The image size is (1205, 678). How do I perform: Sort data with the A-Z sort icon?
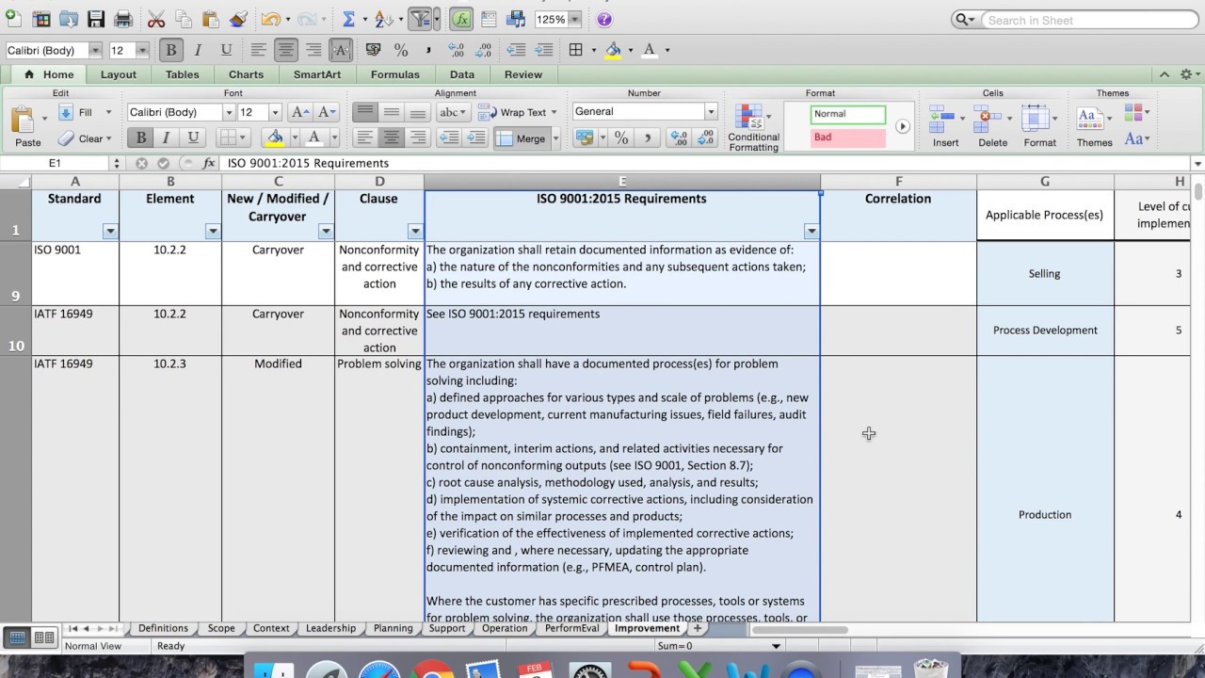383,19
